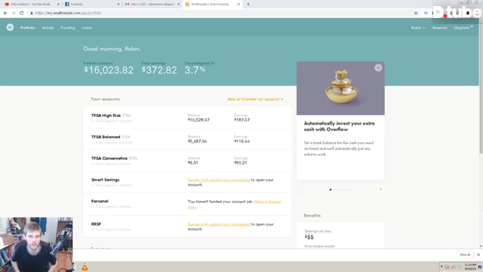Viewport: 483px width, 272px height.
Task: Close the Facebook tab
Action: 118,5
